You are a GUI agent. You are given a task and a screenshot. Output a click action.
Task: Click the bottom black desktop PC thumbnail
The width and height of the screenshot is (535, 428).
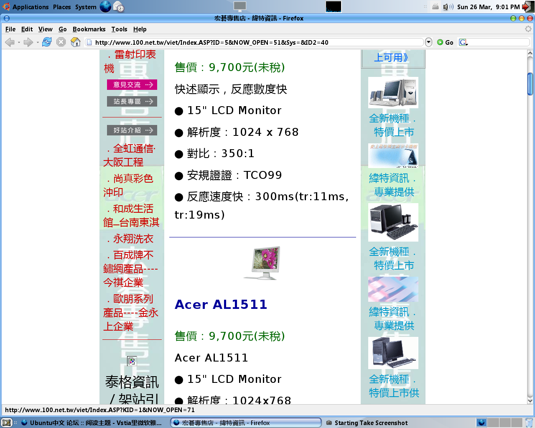pos(393,353)
